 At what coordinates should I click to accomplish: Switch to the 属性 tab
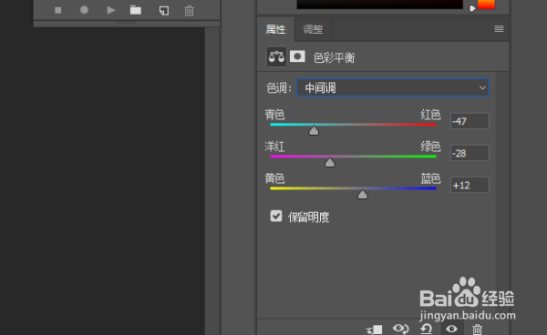pyautogui.click(x=275, y=29)
